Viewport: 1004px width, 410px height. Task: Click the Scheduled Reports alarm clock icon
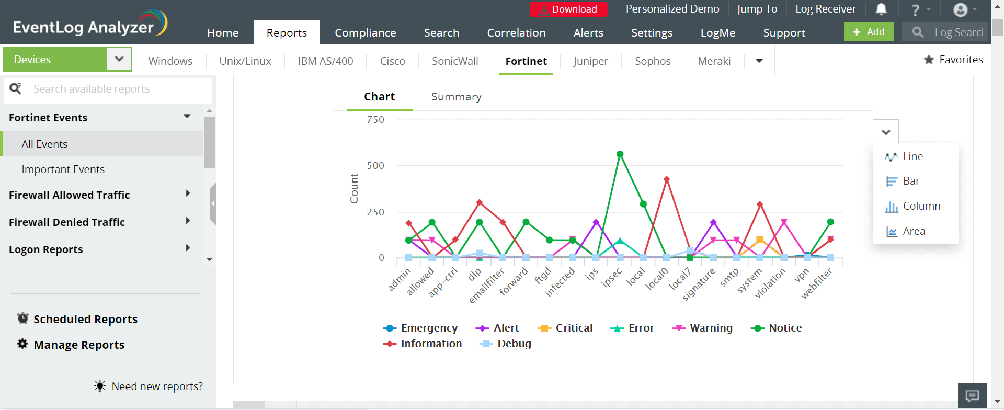22,318
